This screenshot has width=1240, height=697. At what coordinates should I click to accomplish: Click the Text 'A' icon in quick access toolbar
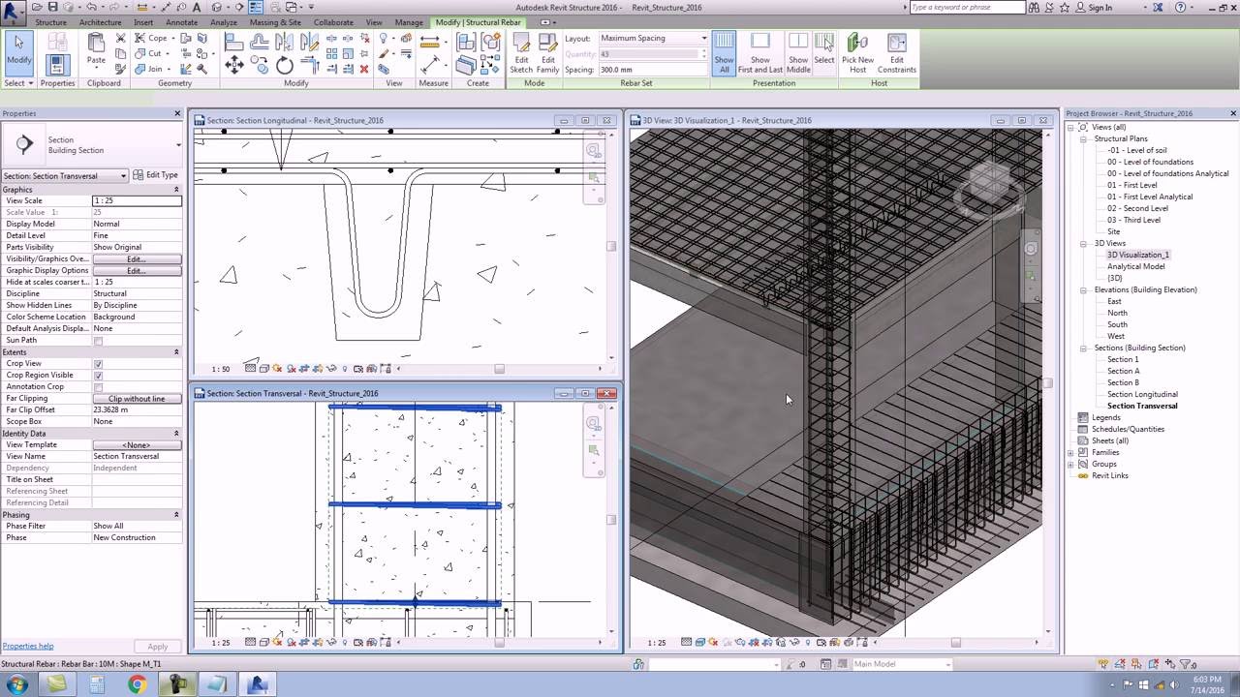(x=196, y=7)
